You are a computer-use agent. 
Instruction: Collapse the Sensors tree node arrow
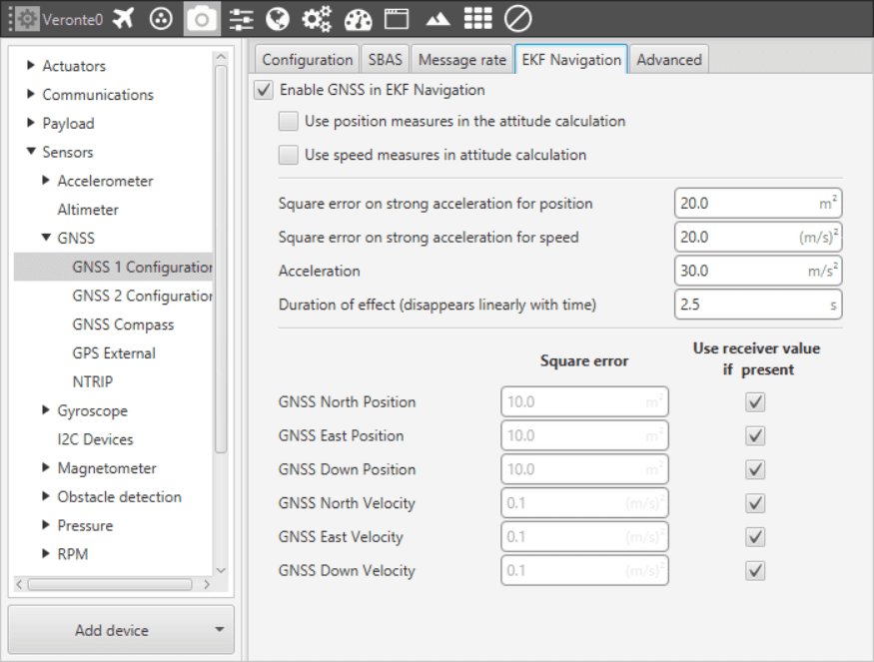coord(31,151)
